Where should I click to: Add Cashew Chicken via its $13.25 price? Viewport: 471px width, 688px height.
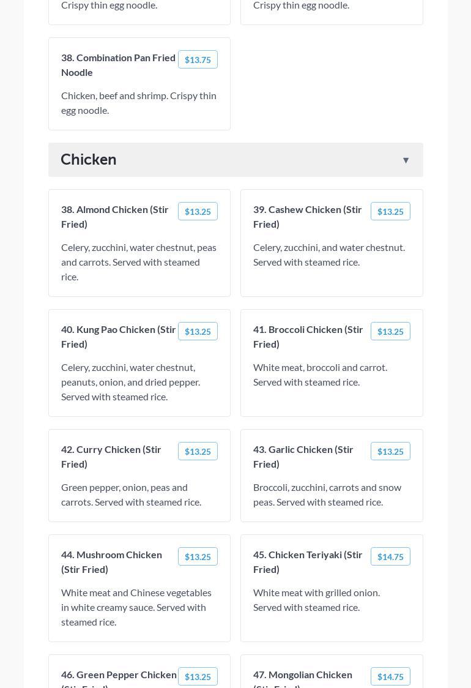390,211
